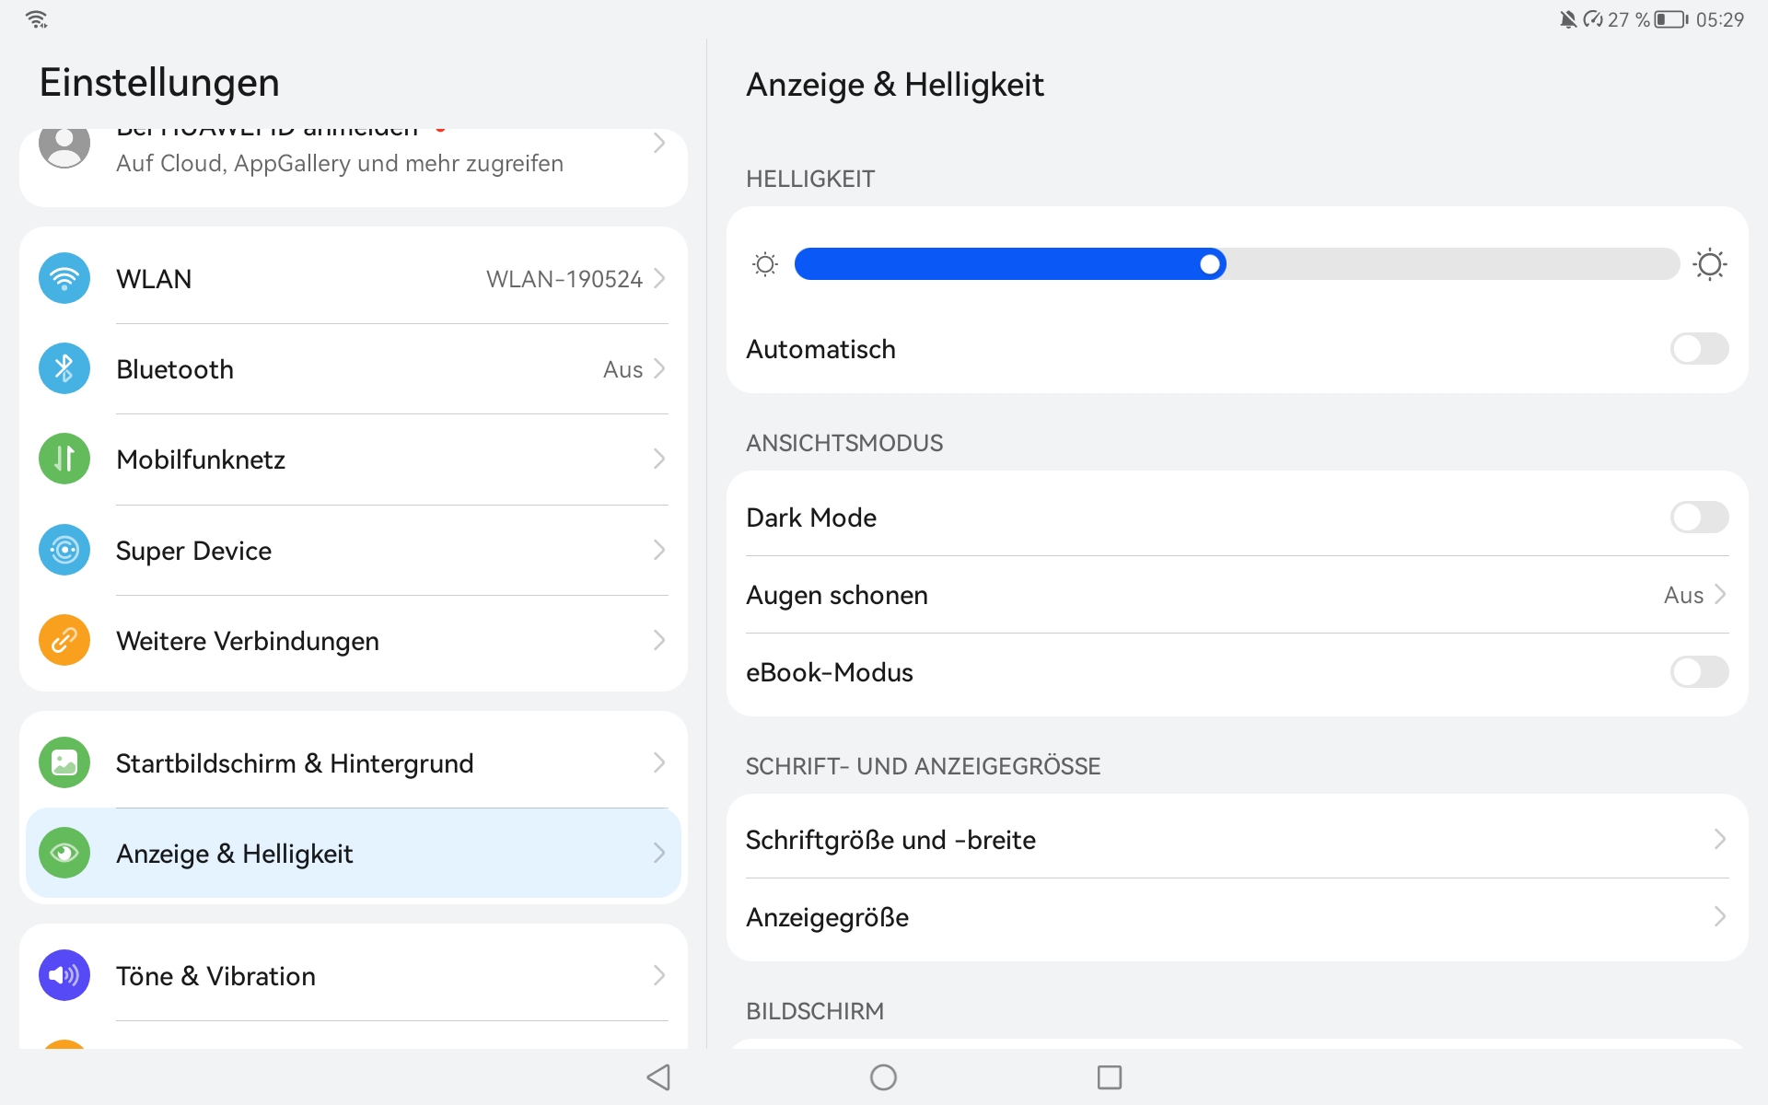
Task: Tap WLAN-190524 network name text
Action: coord(564,279)
